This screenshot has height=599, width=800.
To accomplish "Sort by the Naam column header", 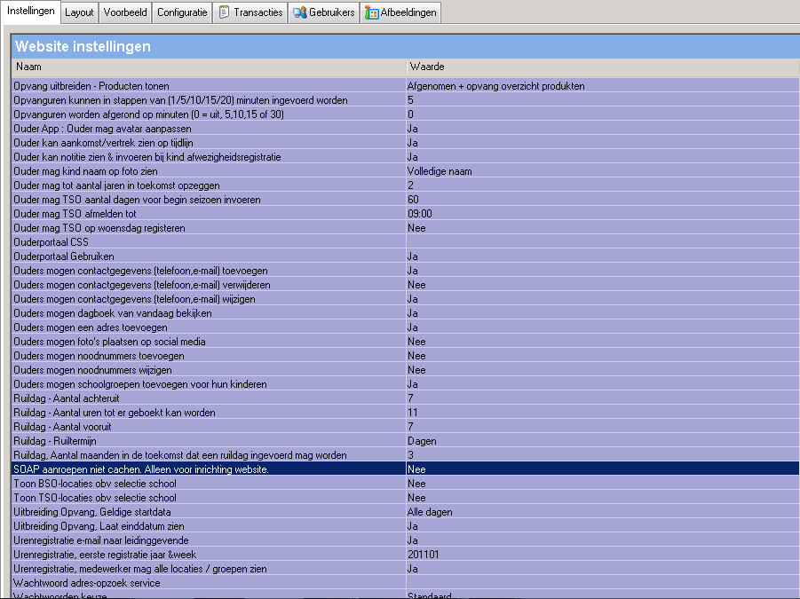I will 208,67.
